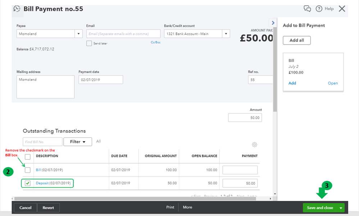Viewport: 359px width, 216px height.
Task: Collapse the Add to Bill Payment panel
Action: click(x=273, y=23)
